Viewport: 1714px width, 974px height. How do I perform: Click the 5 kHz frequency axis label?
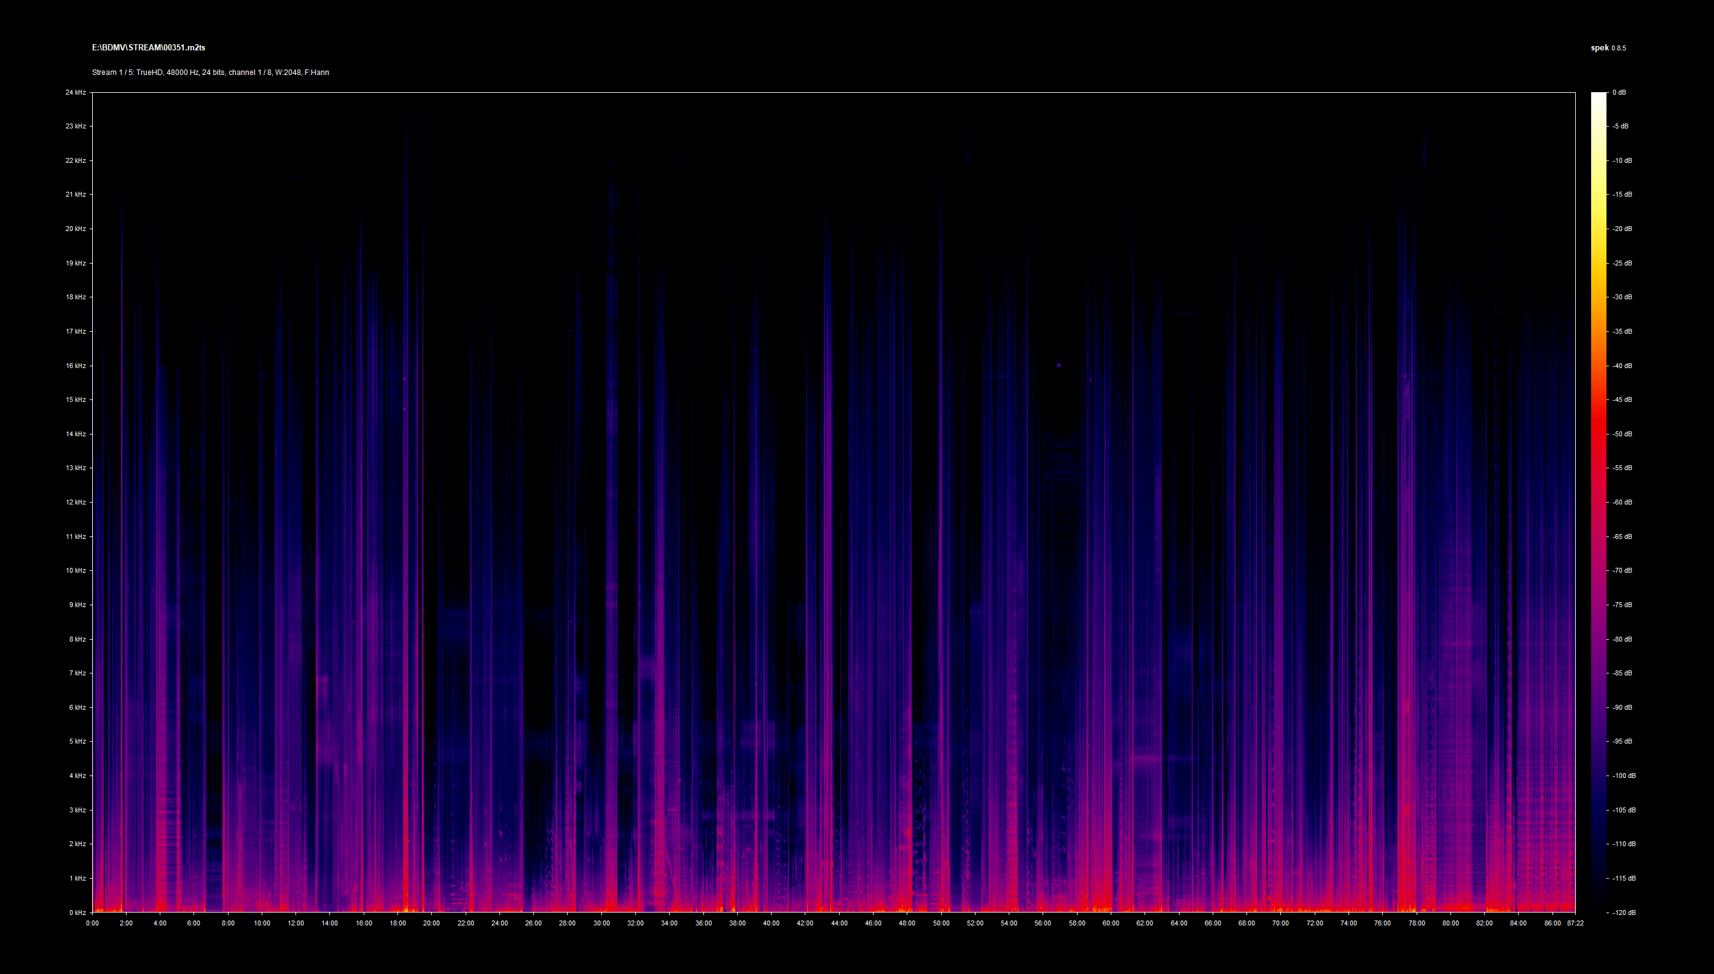click(77, 741)
